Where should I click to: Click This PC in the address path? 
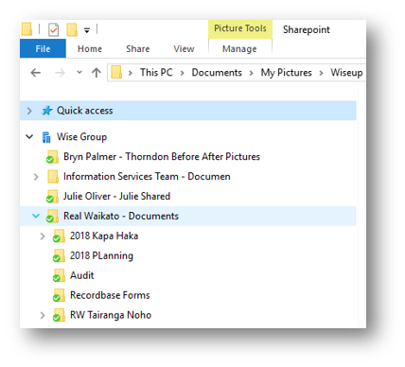[x=156, y=73]
